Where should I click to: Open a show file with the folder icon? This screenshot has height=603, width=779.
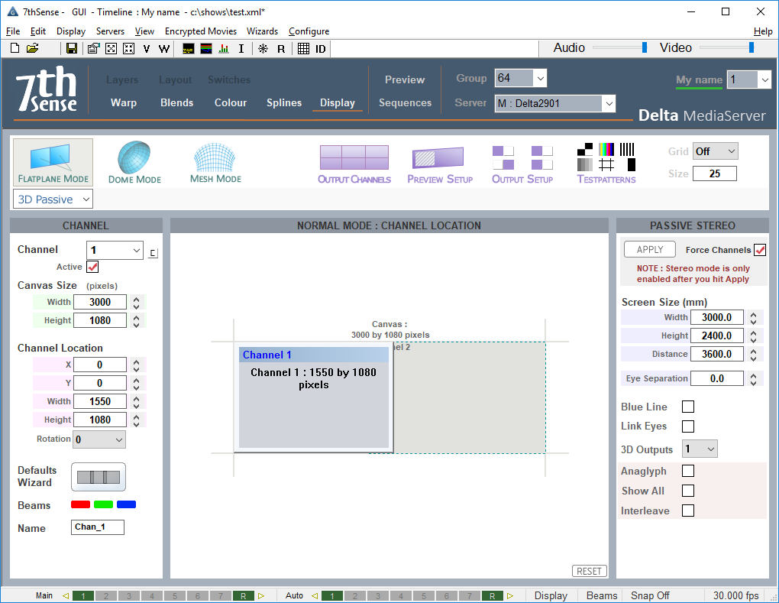pos(33,48)
